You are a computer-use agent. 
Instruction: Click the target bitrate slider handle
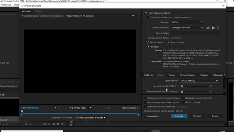(x=182, y=86)
